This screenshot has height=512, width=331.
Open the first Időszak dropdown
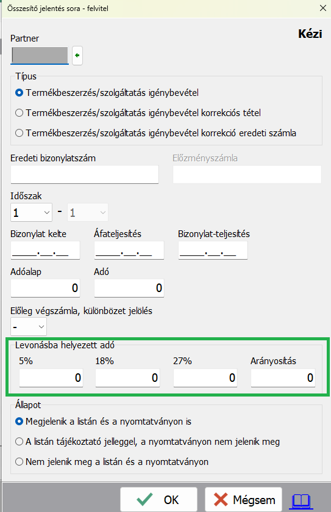click(31, 213)
